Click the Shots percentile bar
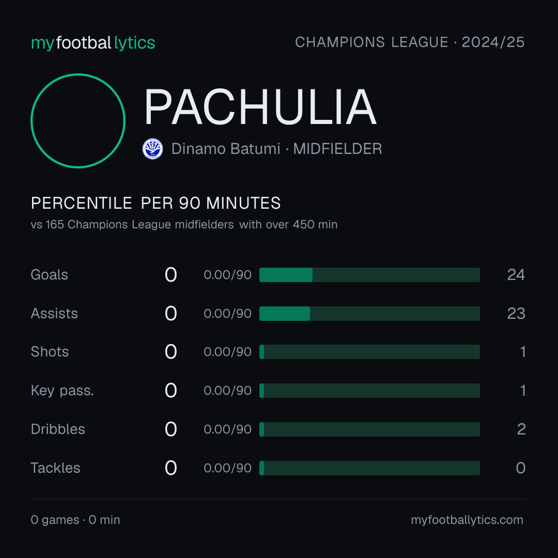This screenshot has height=558, width=558. pyautogui.click(x=369, y=352)
